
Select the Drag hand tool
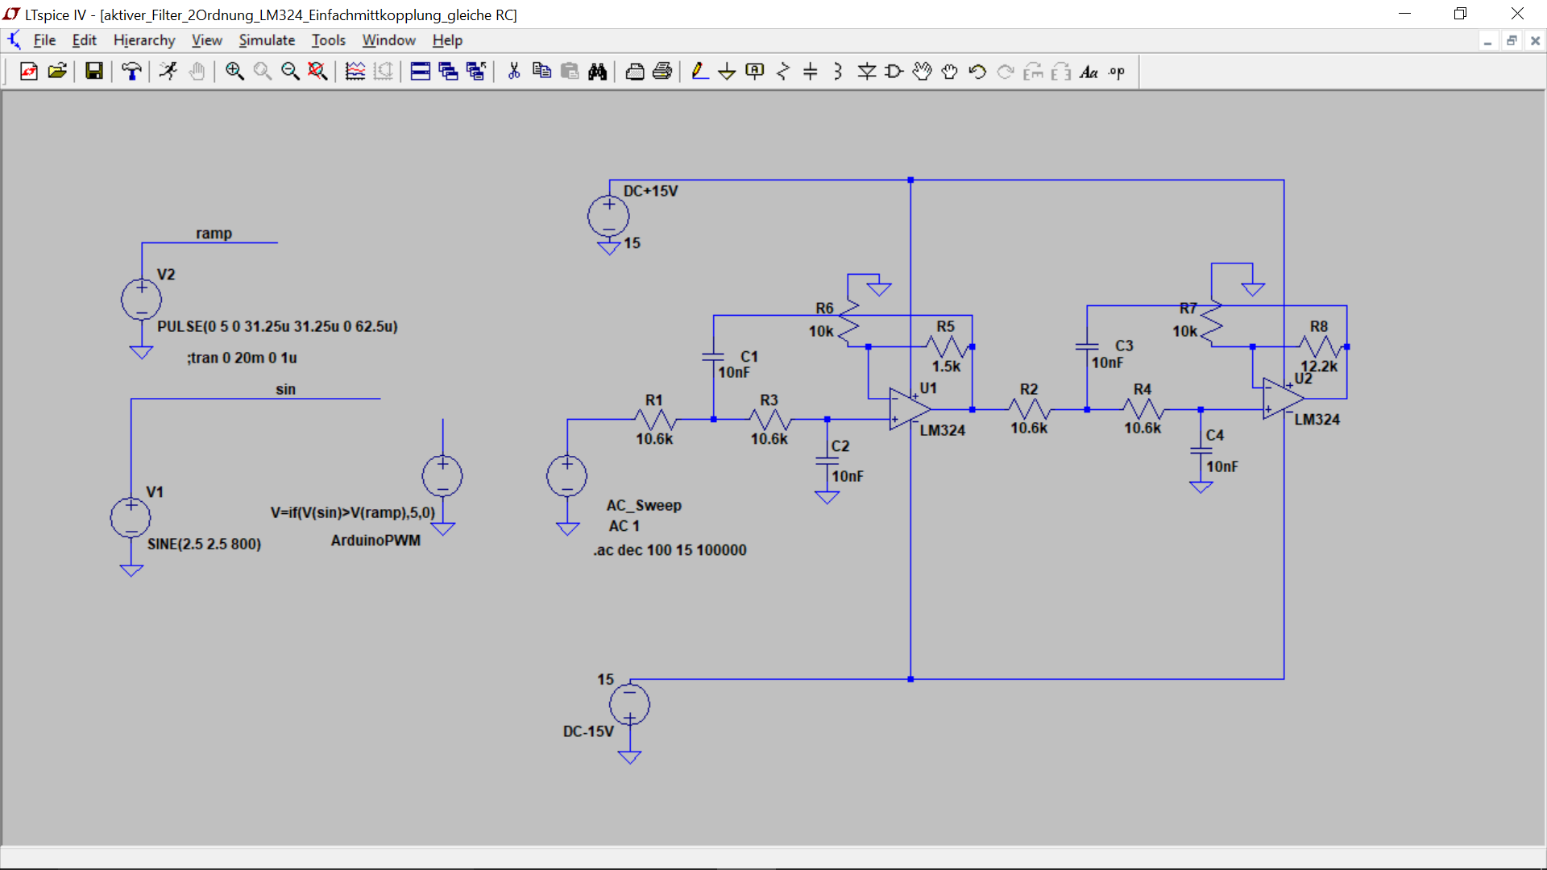[950, 72]
